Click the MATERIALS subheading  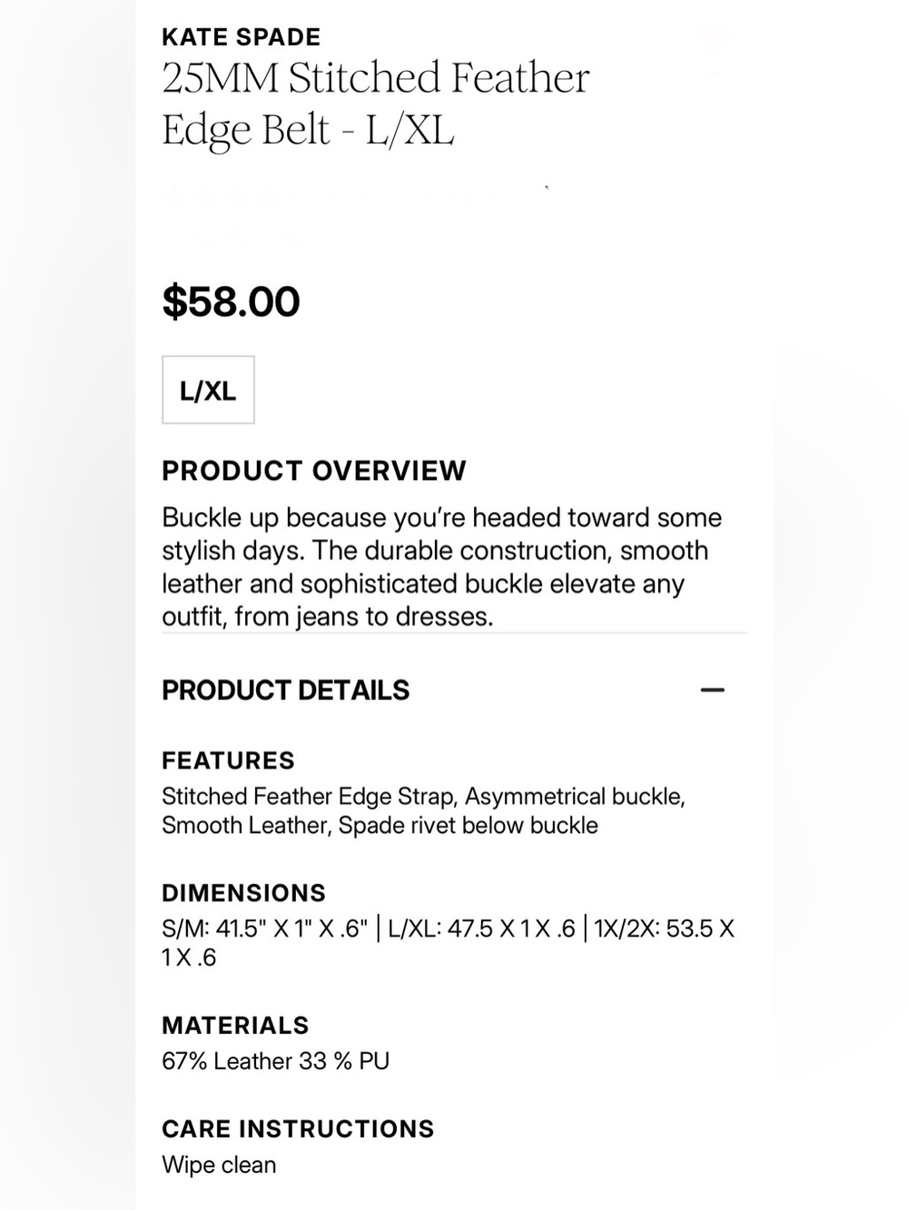click(x=235, y=1026)
